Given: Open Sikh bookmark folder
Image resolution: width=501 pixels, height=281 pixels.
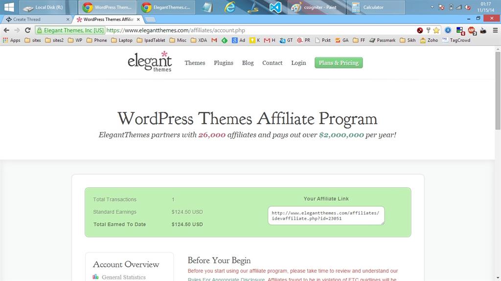Looking at the screenshot, I should pos(408,40).
